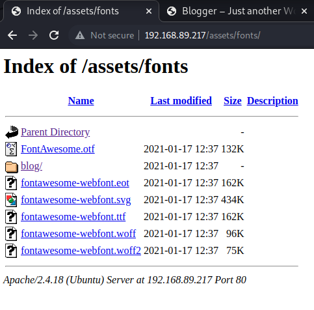Image resolution: width=314 pixels, height=310 pixels.
Task: Click the unknown-file icon for fontawesome-webfont.ttf
Action: [x=11, y=217]
